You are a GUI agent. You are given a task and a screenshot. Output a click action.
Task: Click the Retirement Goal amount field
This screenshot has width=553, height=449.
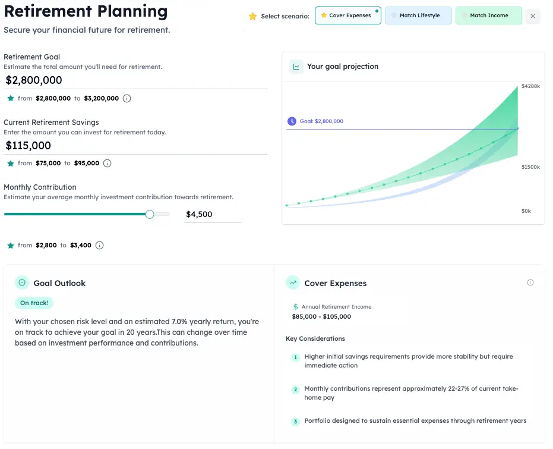(x=135, y=80)
